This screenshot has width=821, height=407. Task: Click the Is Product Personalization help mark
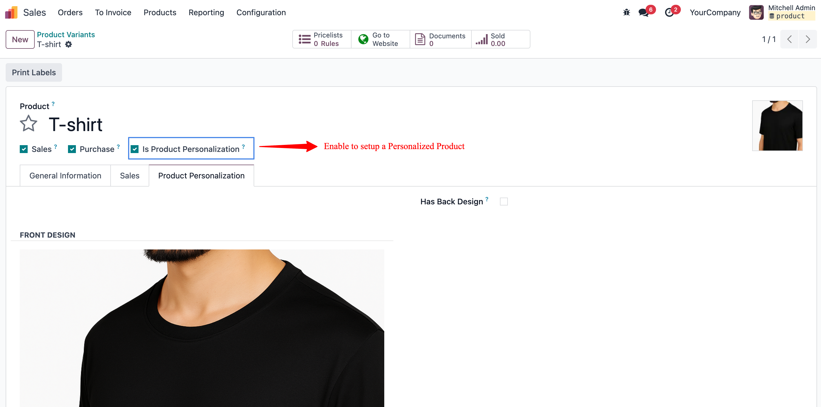(x=243, y=147)
